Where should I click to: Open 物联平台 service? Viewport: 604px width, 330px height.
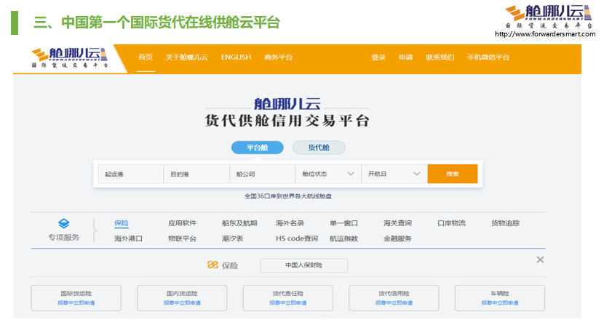[182, 238]
